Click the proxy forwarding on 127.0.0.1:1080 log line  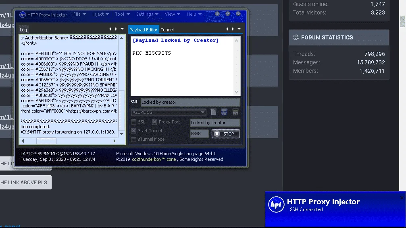[x=69, y=132]
